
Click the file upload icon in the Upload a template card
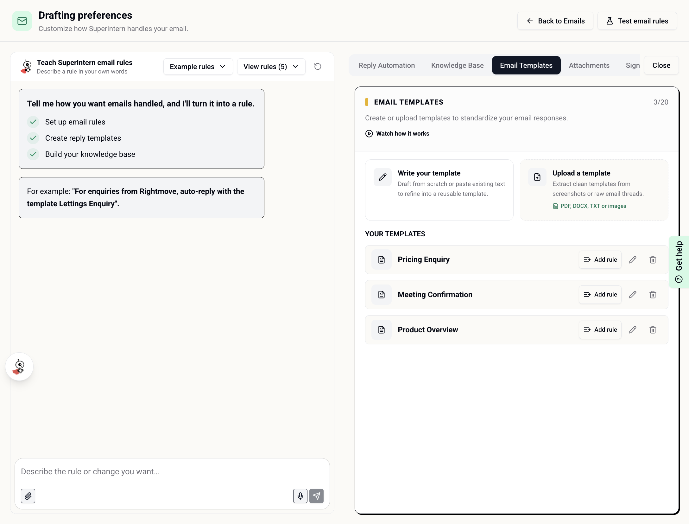point(537,177)
